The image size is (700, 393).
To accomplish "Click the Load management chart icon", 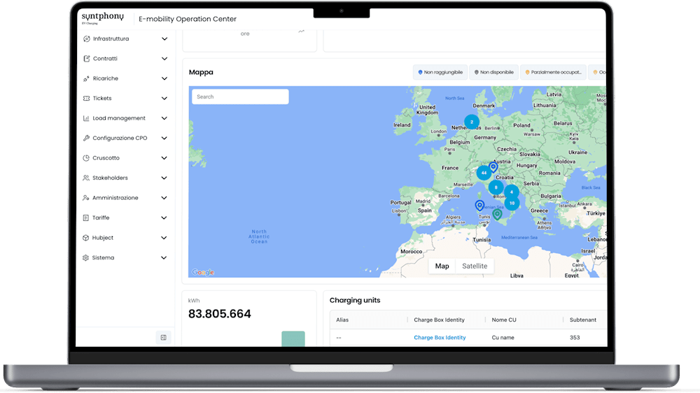I will point(86,118).
